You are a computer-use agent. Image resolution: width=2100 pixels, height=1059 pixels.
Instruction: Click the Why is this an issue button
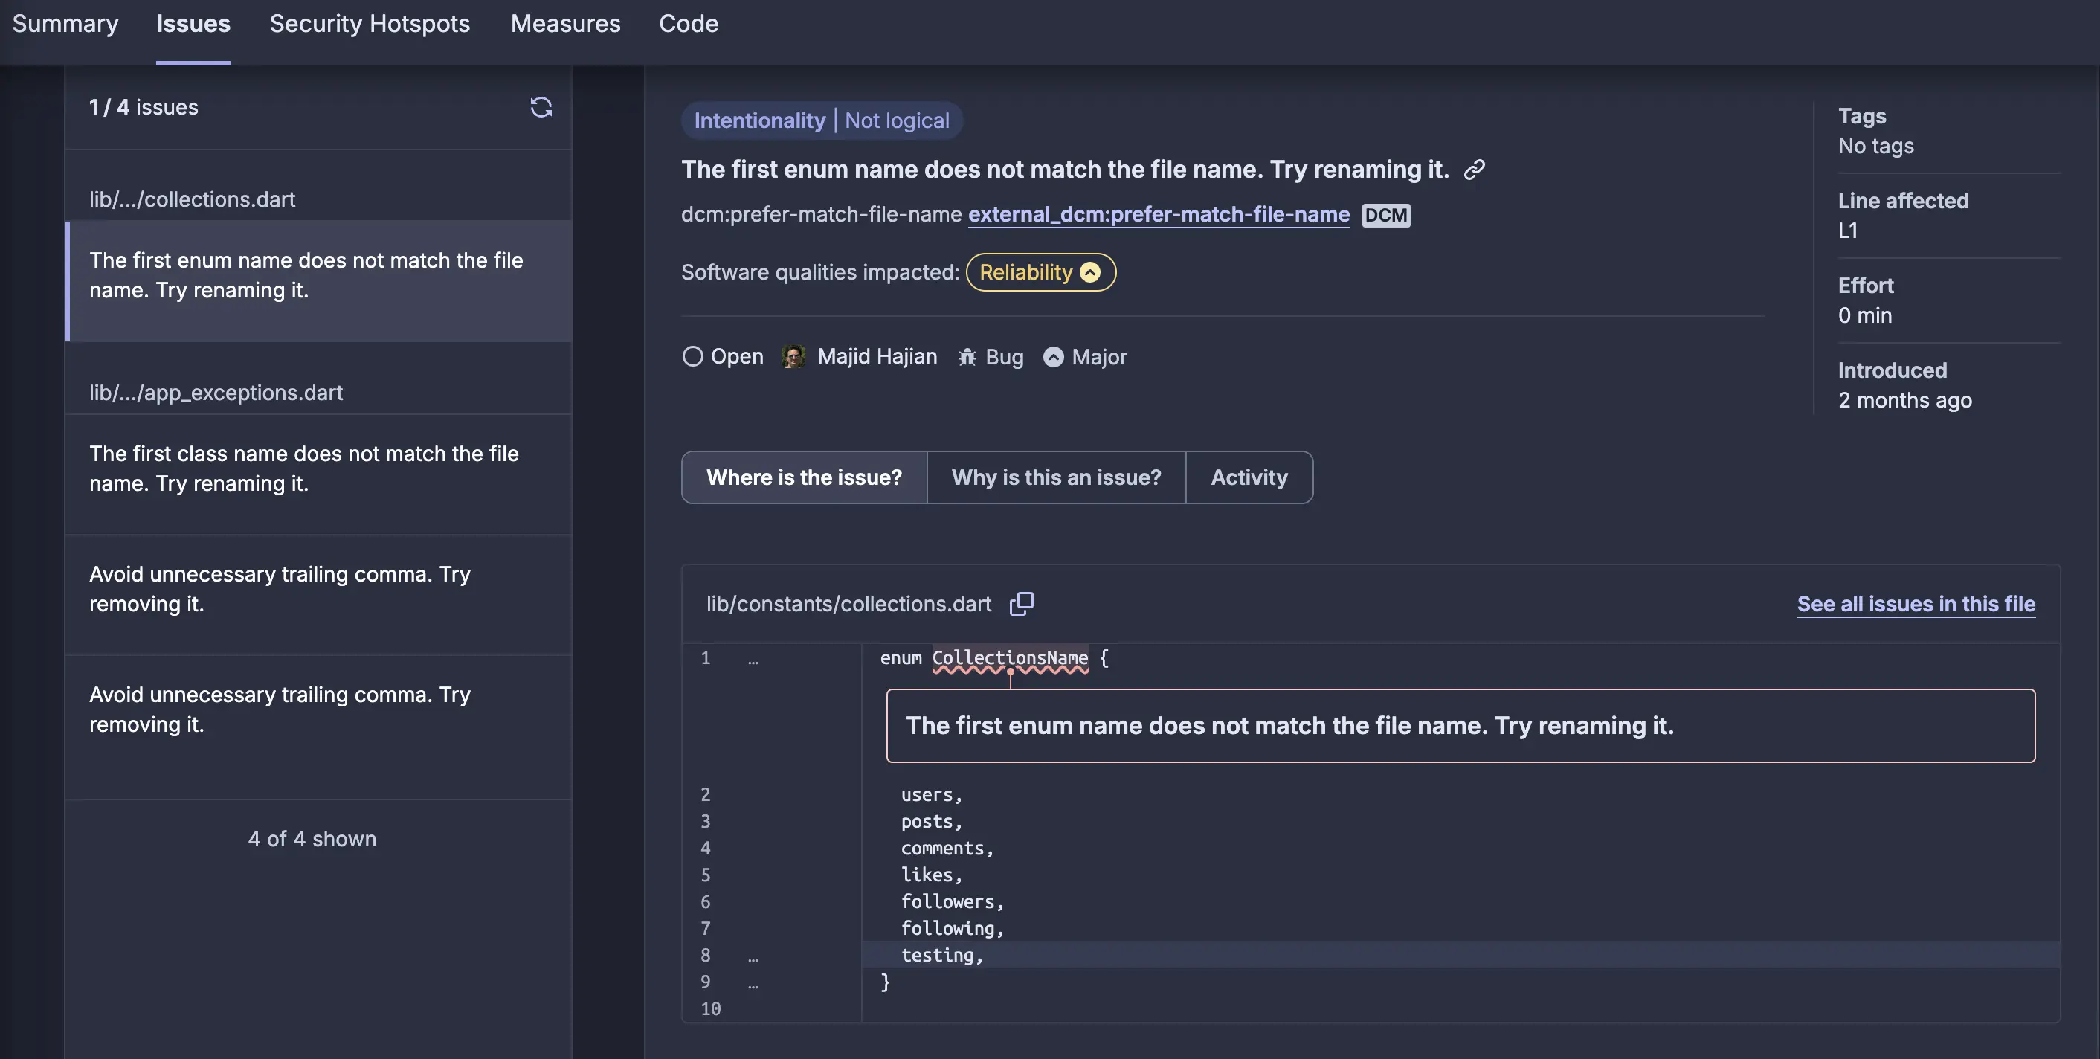(x=1054, y=477)
